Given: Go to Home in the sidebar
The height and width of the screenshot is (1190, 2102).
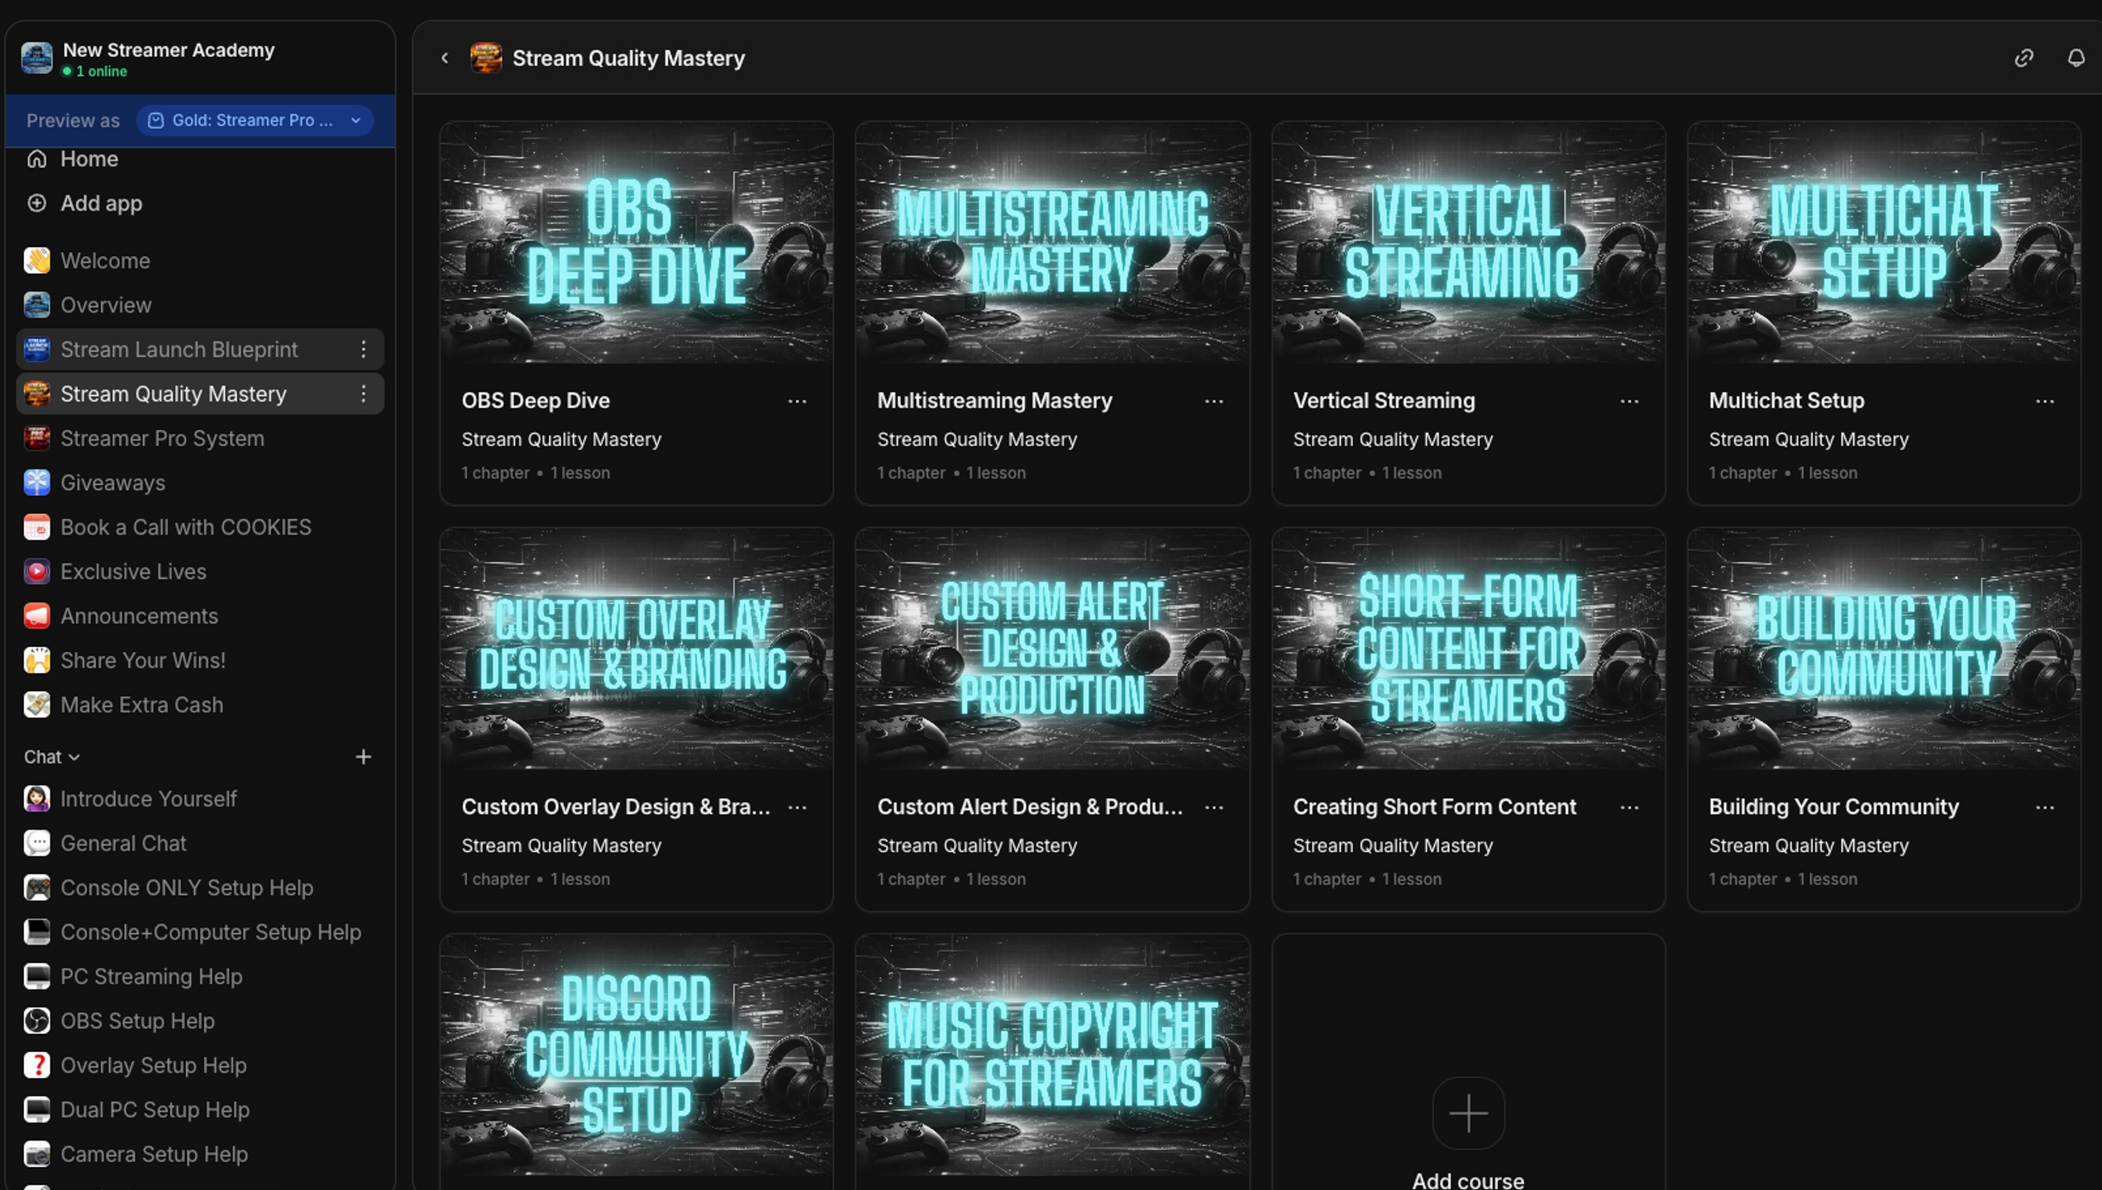Looking at the screenshot, I should [199, 159].
